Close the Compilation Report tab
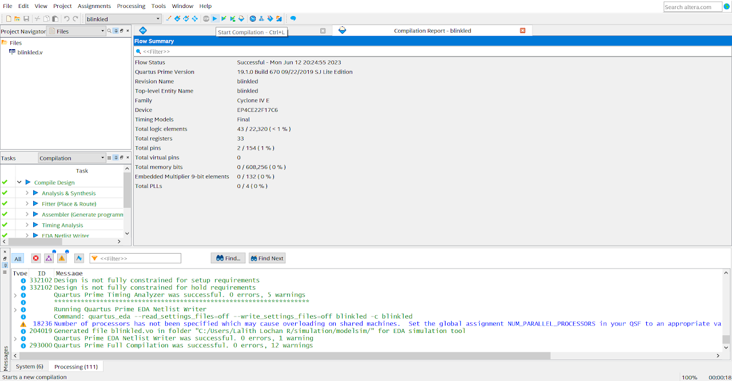 pos(523,30)
